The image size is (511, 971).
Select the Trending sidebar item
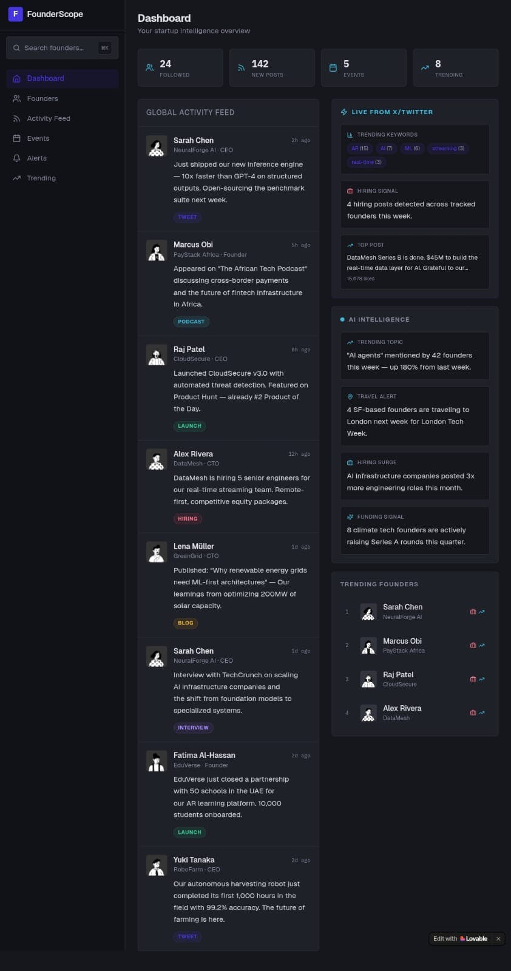pyautogui.click(x=41, y=178)
